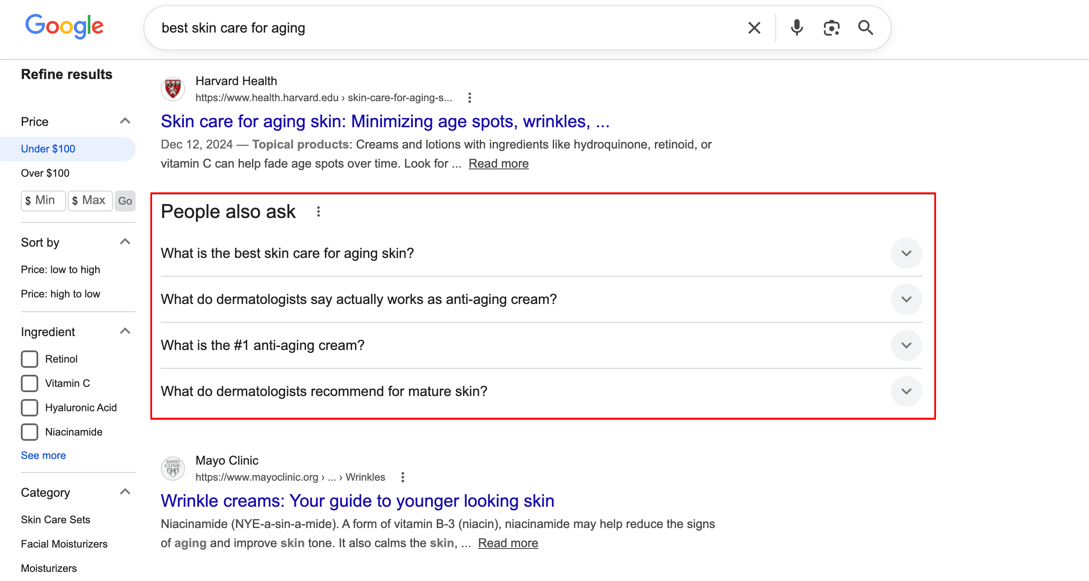This screenshot has width=1089, height=581.
Task: Expand the #1 anti-aging cream question
Action: tap(906, 345)
